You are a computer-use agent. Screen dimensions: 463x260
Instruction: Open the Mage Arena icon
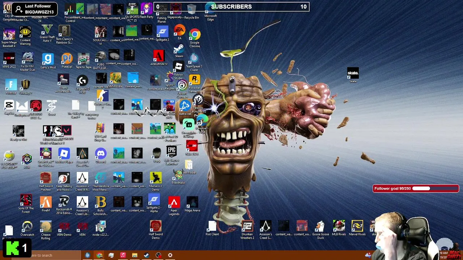pyautogui.click(x=192, y=204)
